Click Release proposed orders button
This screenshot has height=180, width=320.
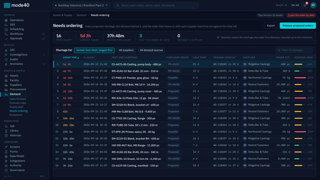click(x=297, y=26)
